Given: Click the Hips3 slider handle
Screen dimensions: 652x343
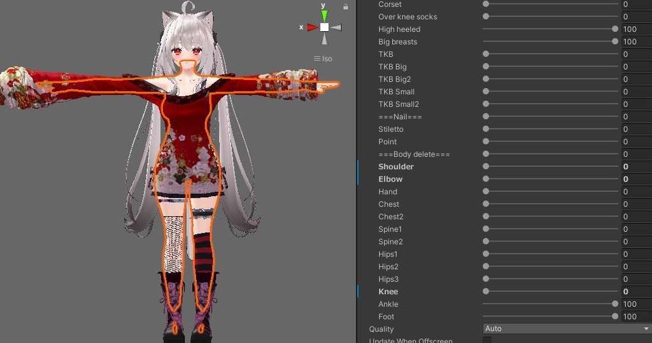Looking at the screenshot, I should point(486,279).
